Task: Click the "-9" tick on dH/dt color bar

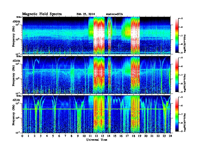Action: [181, 53]
